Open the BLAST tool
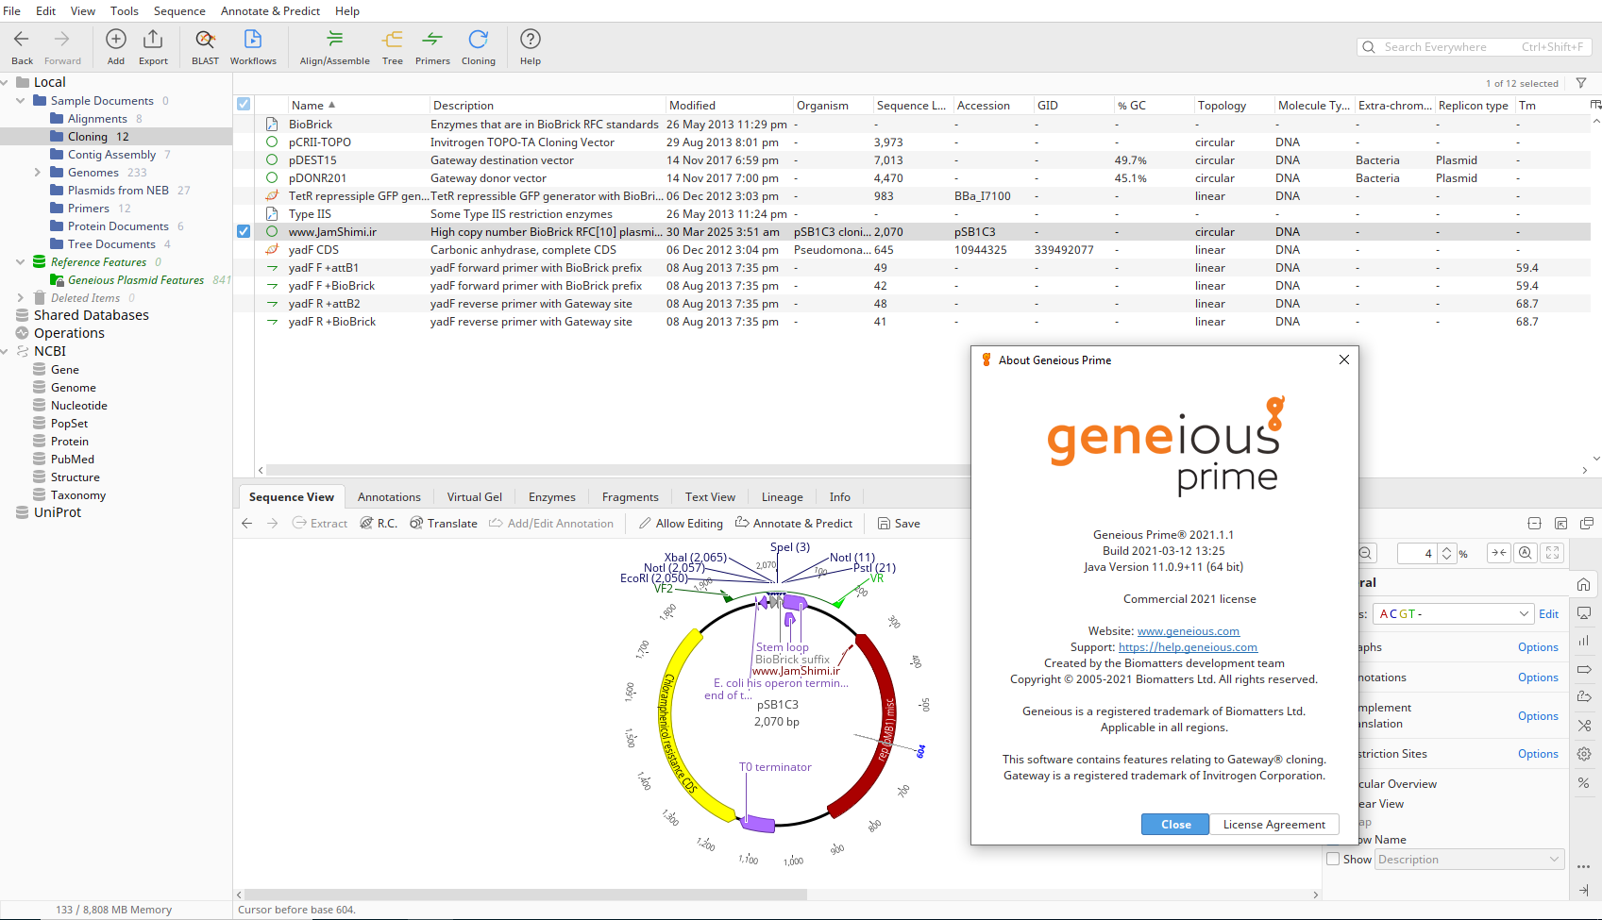Viewport: 1602px width, 920px height. coord(205,46)
